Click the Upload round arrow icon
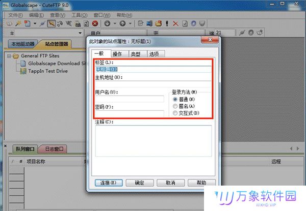The height and width of the screenshot is (211, 306). [122, 24]
